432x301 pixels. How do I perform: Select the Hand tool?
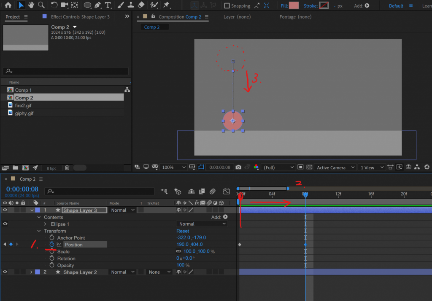(x=31, y=5)
